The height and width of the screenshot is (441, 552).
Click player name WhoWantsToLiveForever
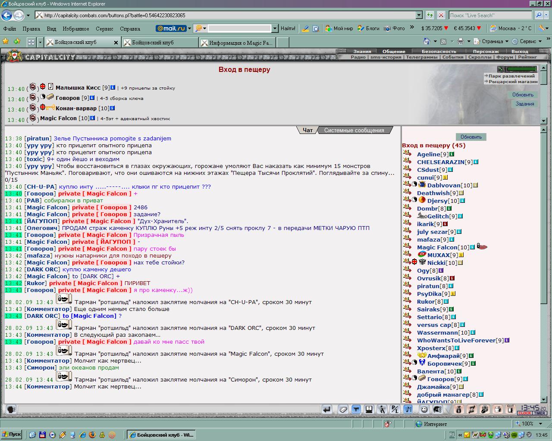[x=456, y=340]
